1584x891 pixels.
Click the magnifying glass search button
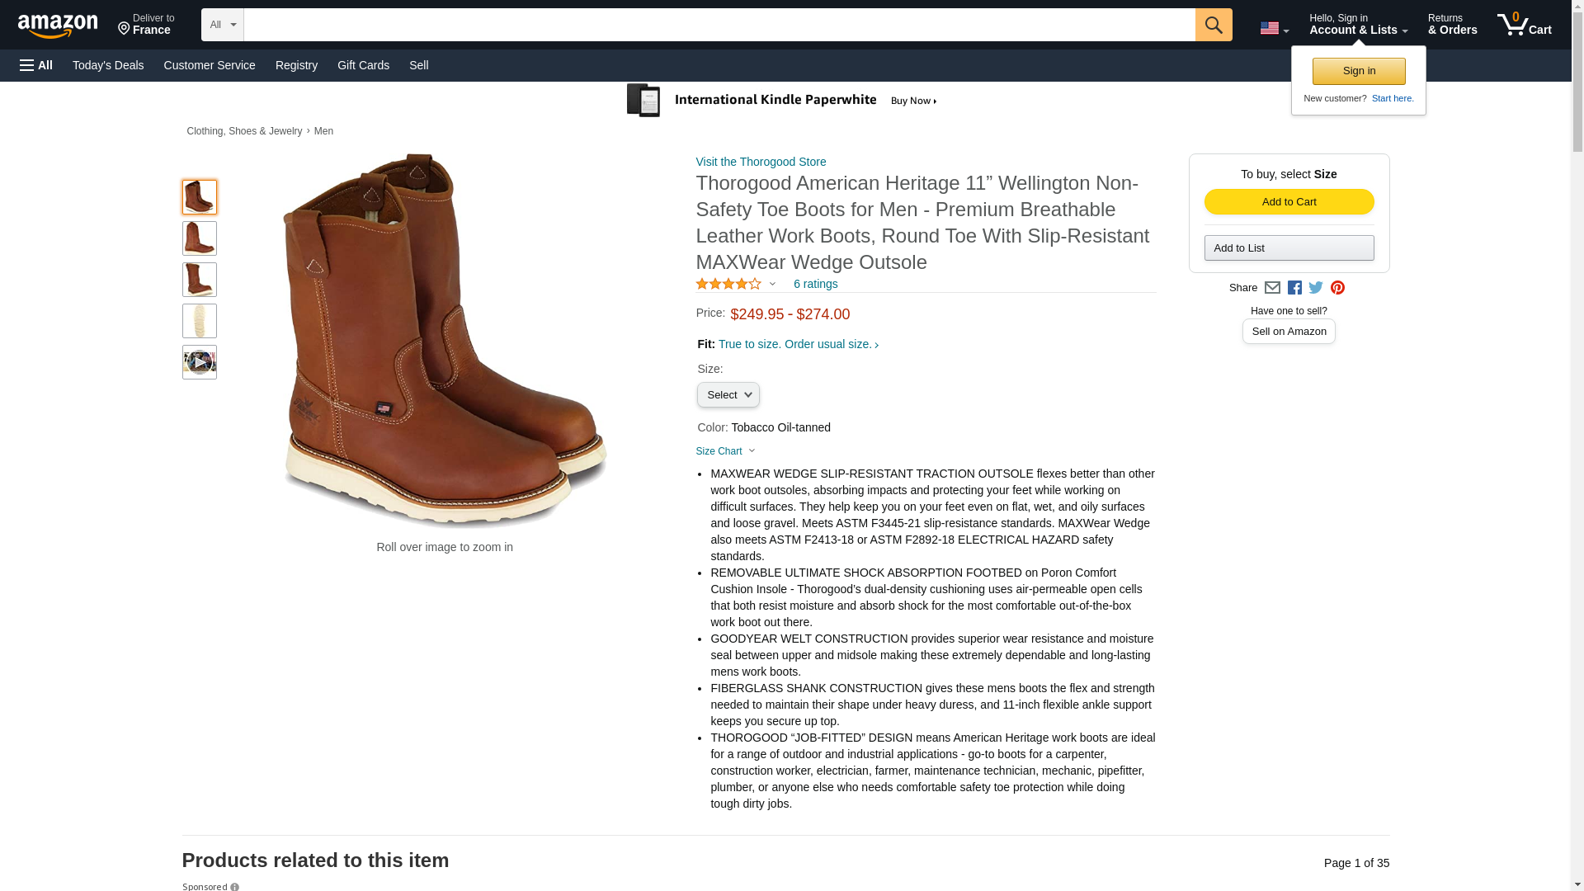click(x=1213, y=25)
